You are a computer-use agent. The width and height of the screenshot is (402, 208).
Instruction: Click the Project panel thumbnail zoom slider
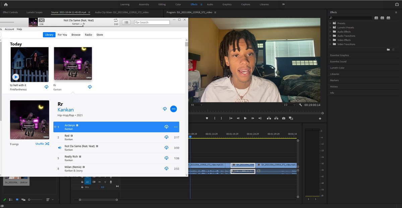[x=36, y=200]
